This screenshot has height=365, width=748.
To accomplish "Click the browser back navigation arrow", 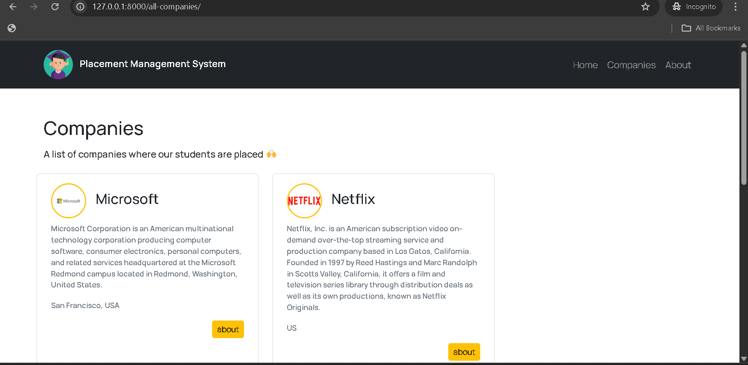I will tap(12, 7).
